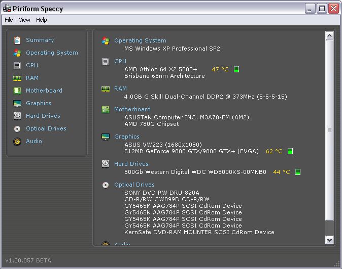Click green status indicator beside hard drive 44 °C
This screenshot has width=342, height=269.
click(298, 172)
